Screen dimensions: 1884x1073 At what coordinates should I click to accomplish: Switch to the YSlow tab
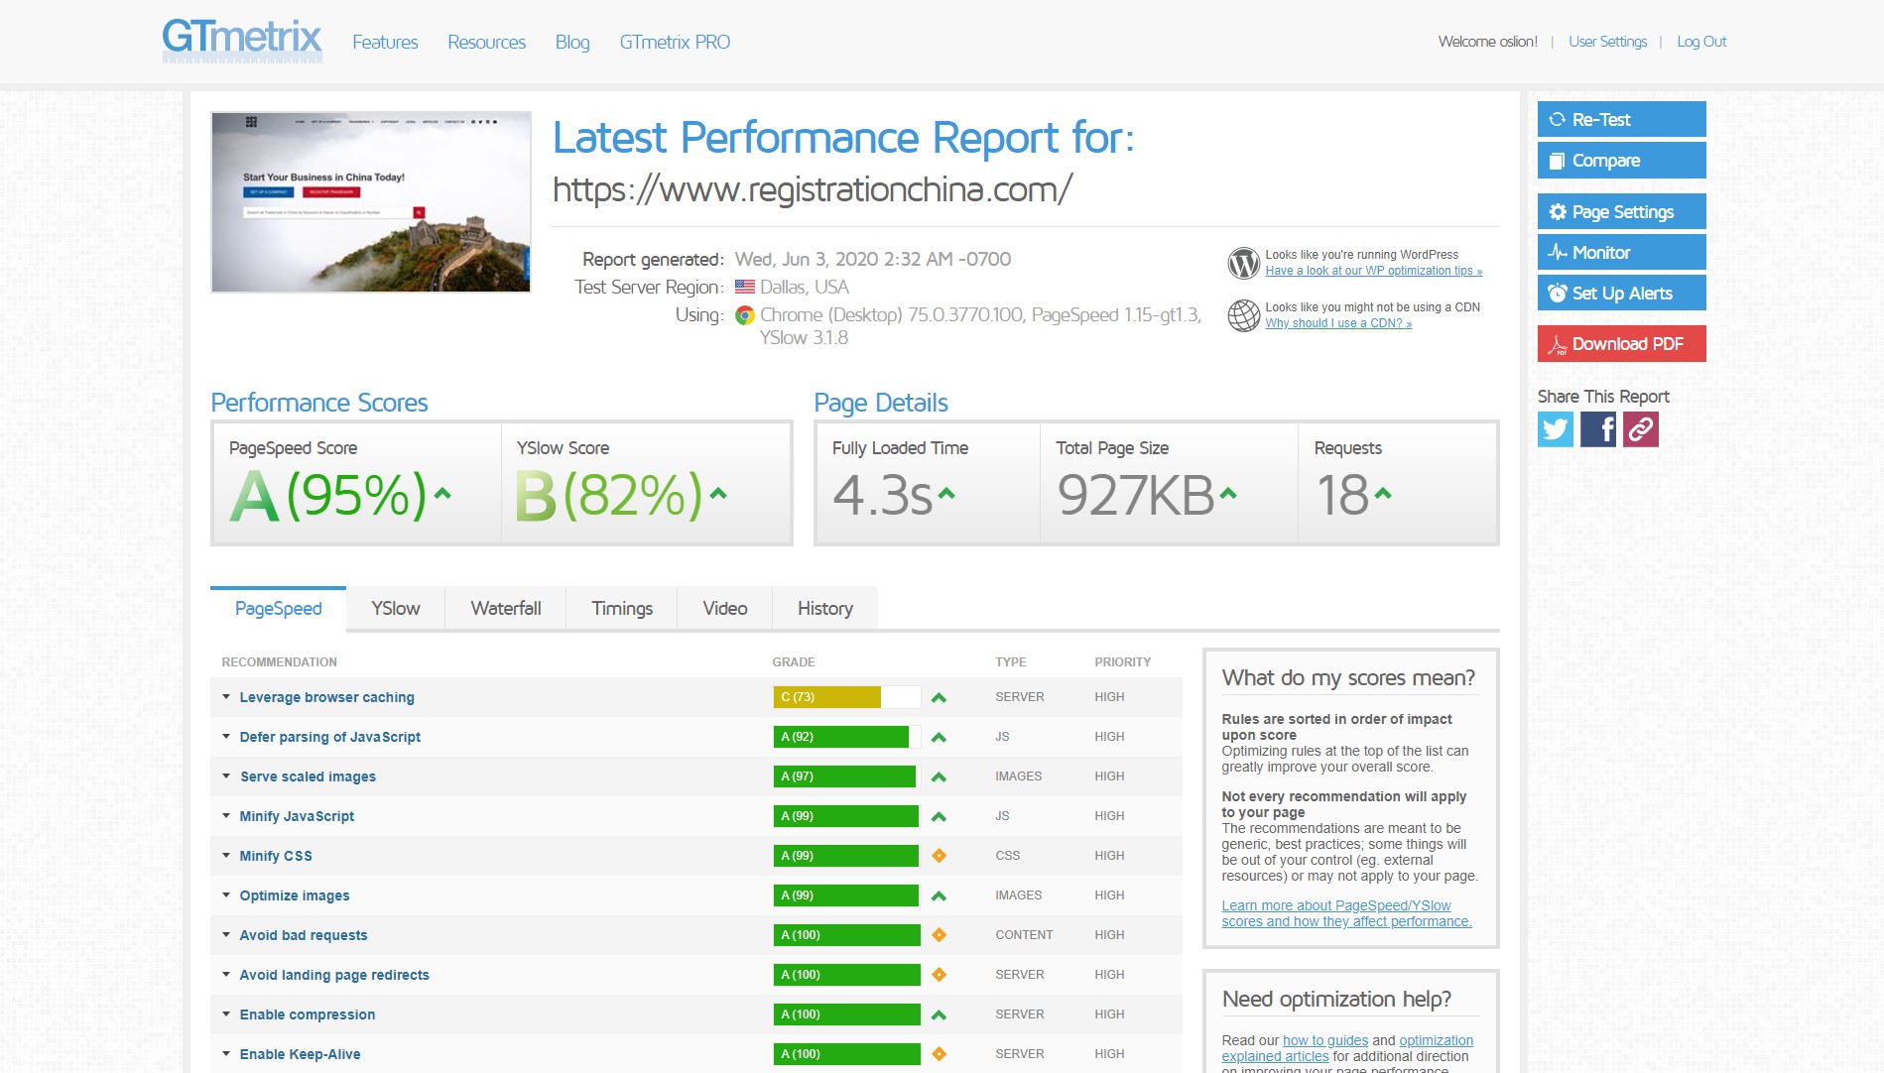click(395, 608)
